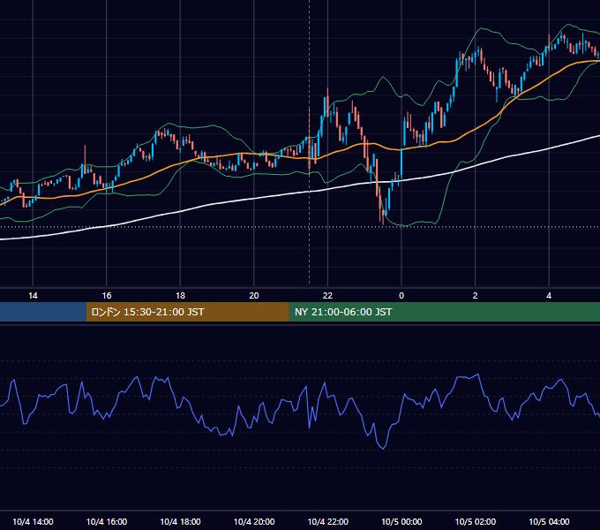The image size is (600, 530).
Task: Click the blue session bar before ロンドン
Action: coord(43,312)
